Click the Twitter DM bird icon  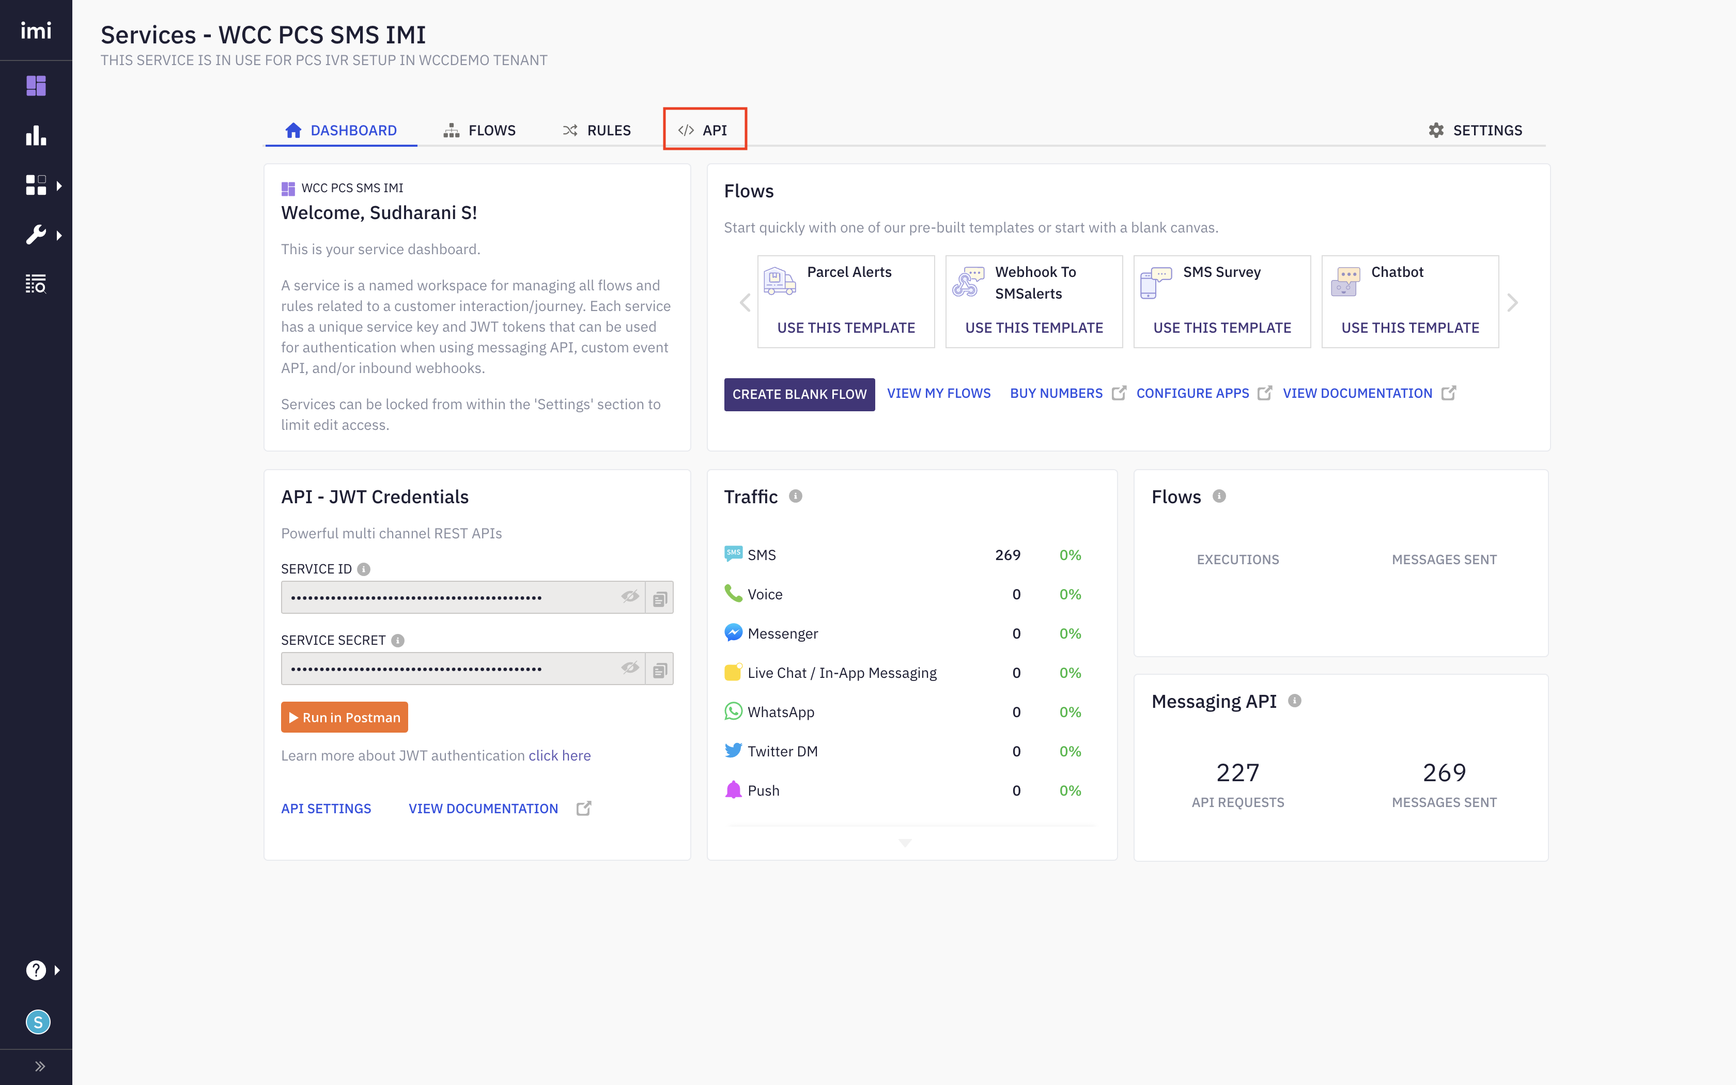(x=733, y=751)
